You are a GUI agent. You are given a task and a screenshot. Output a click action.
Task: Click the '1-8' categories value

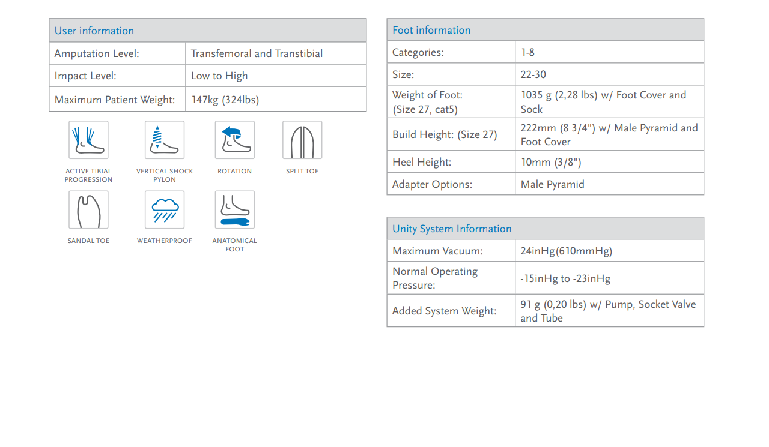pos(527,52)
